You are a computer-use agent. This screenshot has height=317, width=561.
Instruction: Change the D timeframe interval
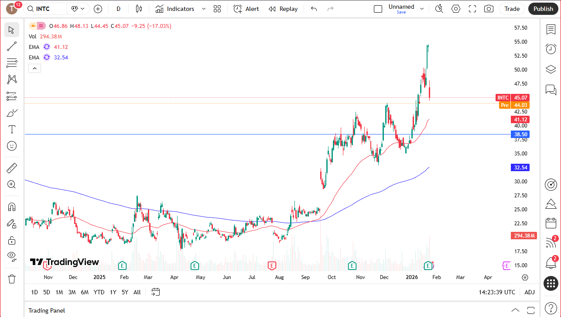tap(118, 9)
